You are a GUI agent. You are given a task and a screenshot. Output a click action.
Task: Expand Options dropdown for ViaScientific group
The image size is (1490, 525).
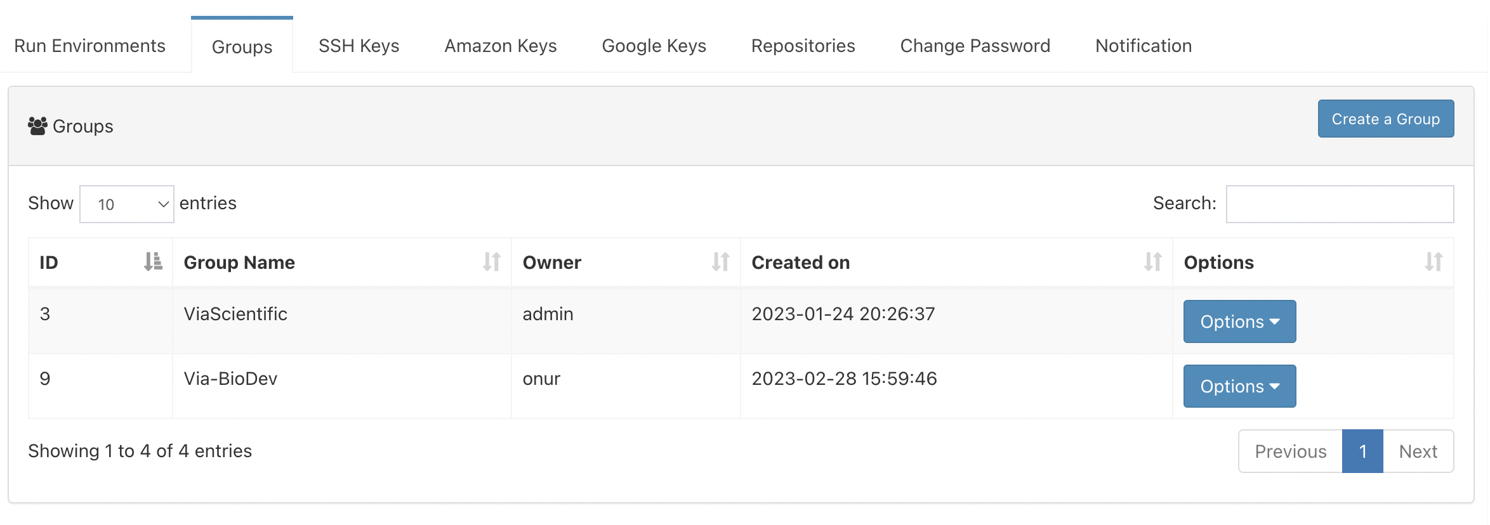click(x=1239, y=321)
